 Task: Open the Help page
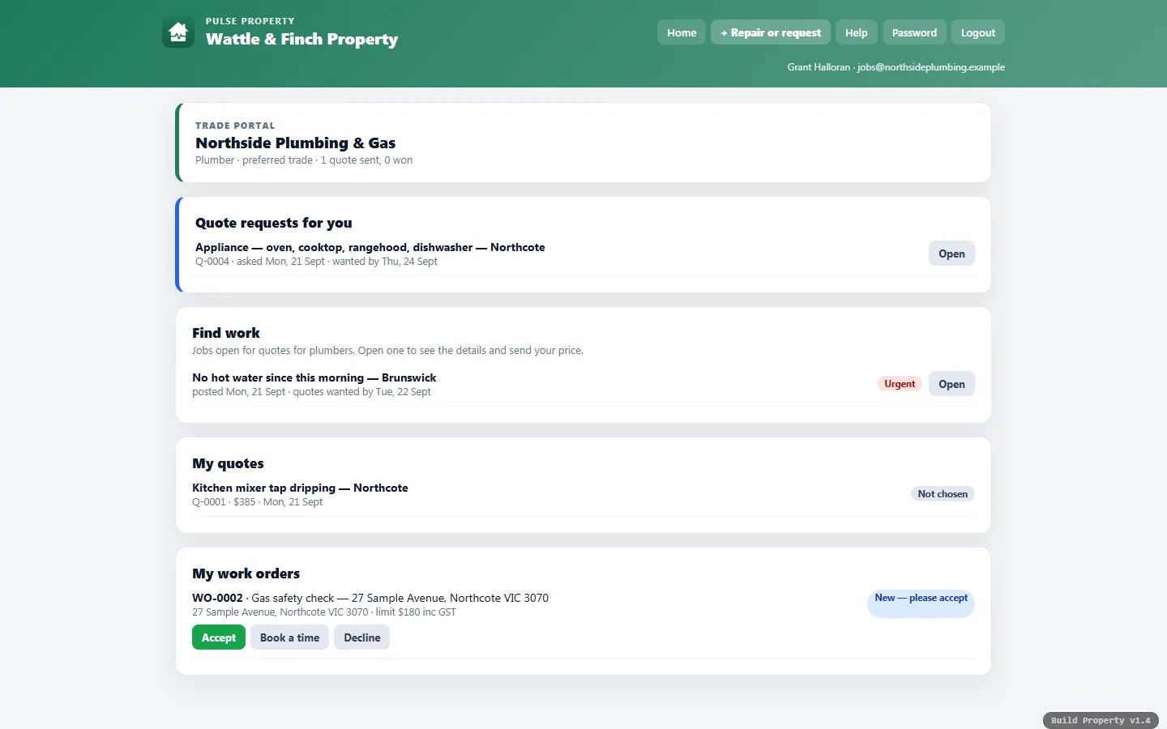[x=856, y=32]
